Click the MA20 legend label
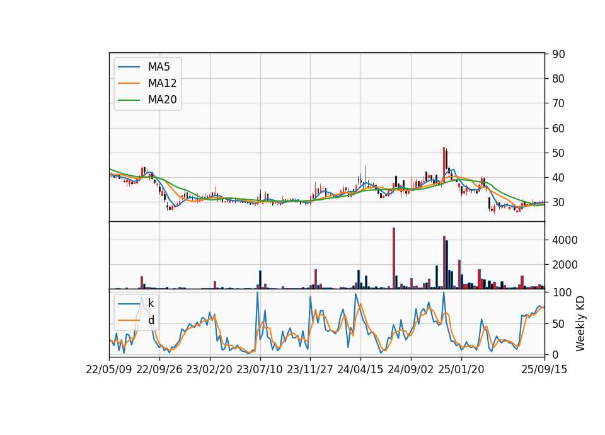 point(162,100)
